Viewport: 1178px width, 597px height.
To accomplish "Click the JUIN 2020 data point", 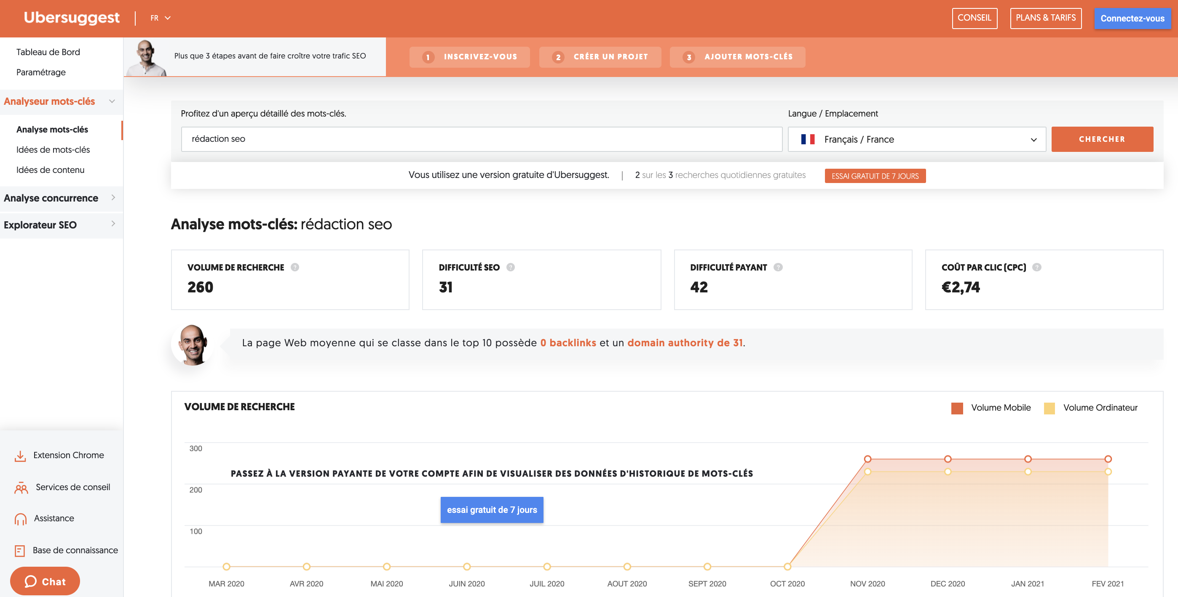I will point(467,567).
